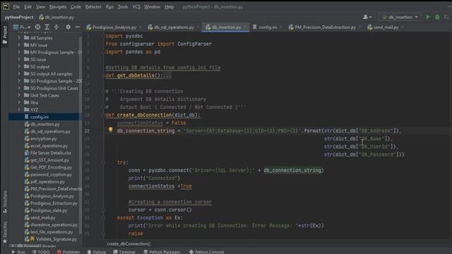Click db_connection_string in pyodbc.connect line
The width and height of the screenshot is (452, 254).
(292, 171)
